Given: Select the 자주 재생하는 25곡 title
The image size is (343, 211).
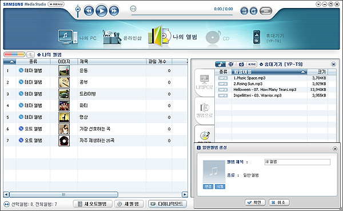Looking at the screenshot, I should pos(97,141).
